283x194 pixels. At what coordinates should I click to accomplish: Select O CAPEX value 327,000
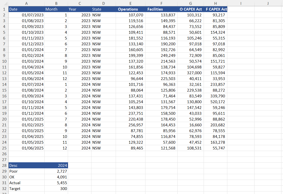point(191,73)
